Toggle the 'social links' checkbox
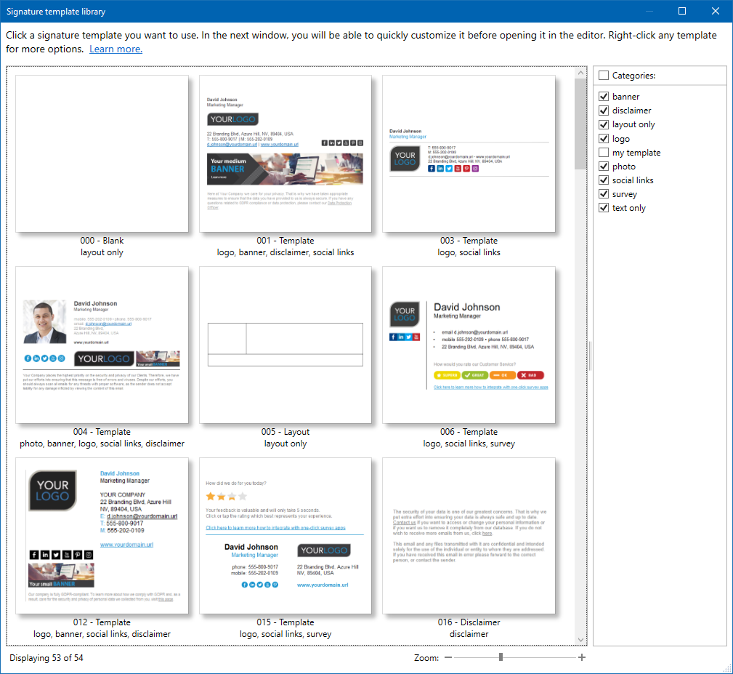This screenshot has width=733, height=674. pyautogui.click(x=604, y=180)
